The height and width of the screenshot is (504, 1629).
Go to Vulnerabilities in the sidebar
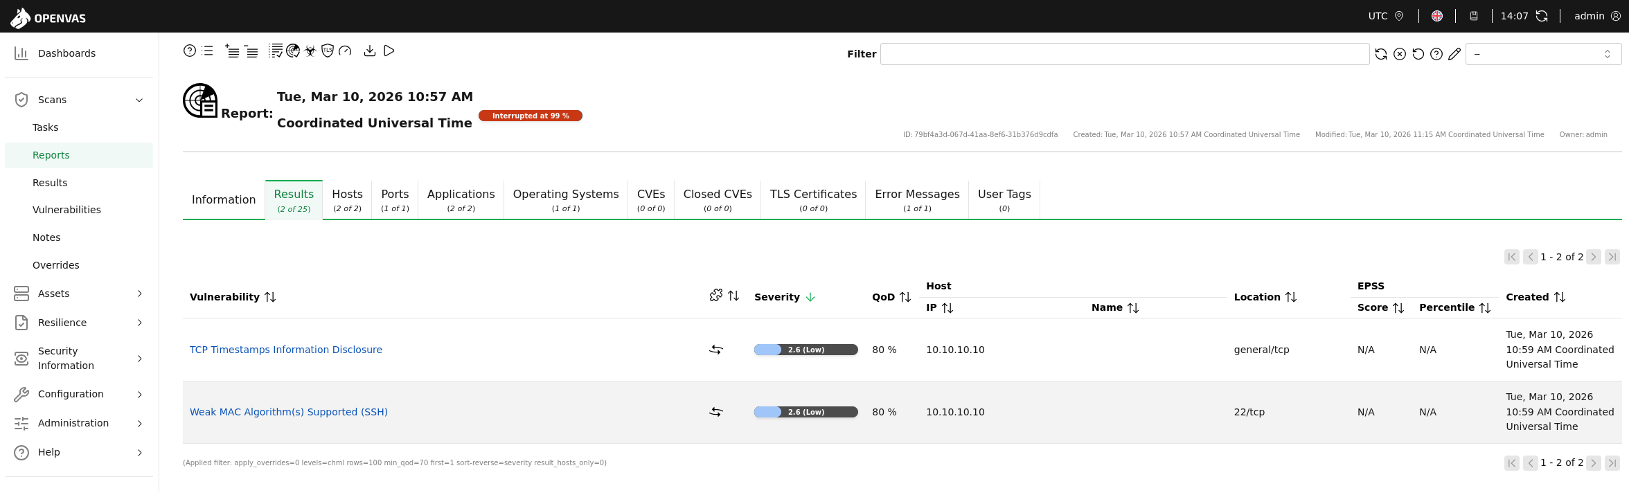[x=66, y=210]
